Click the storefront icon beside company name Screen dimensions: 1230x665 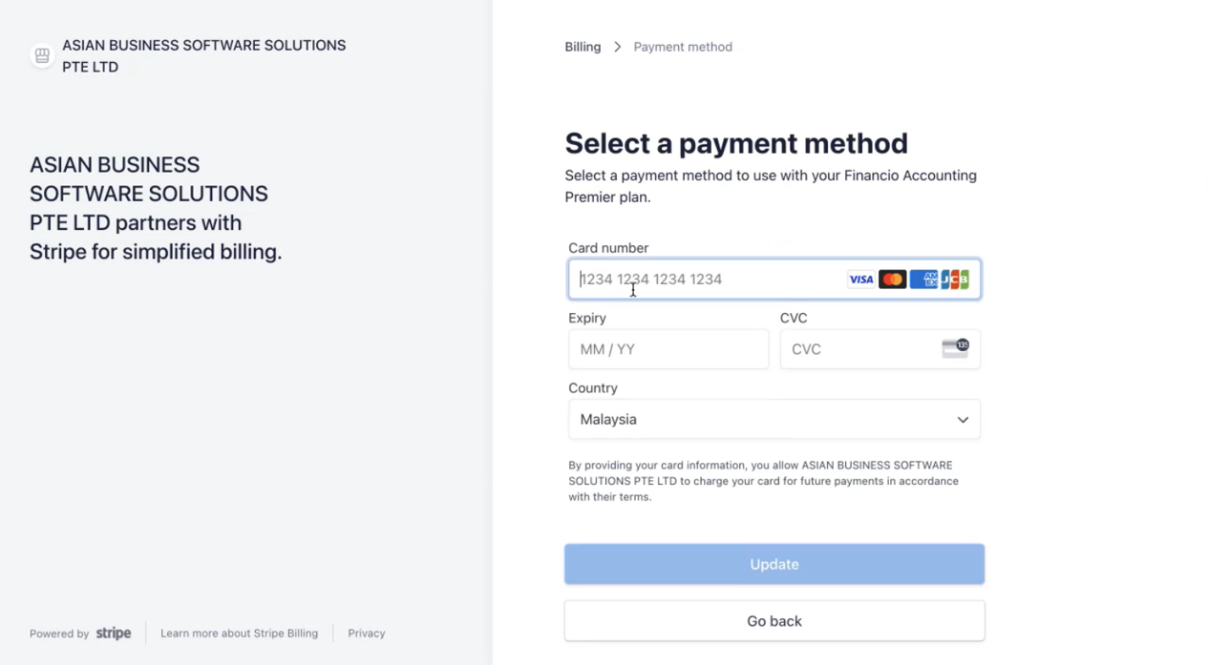[42, 56]
